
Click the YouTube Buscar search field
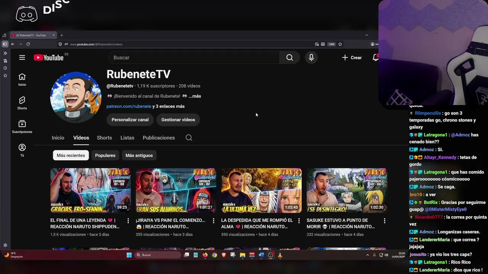click(x=194, y=57)
